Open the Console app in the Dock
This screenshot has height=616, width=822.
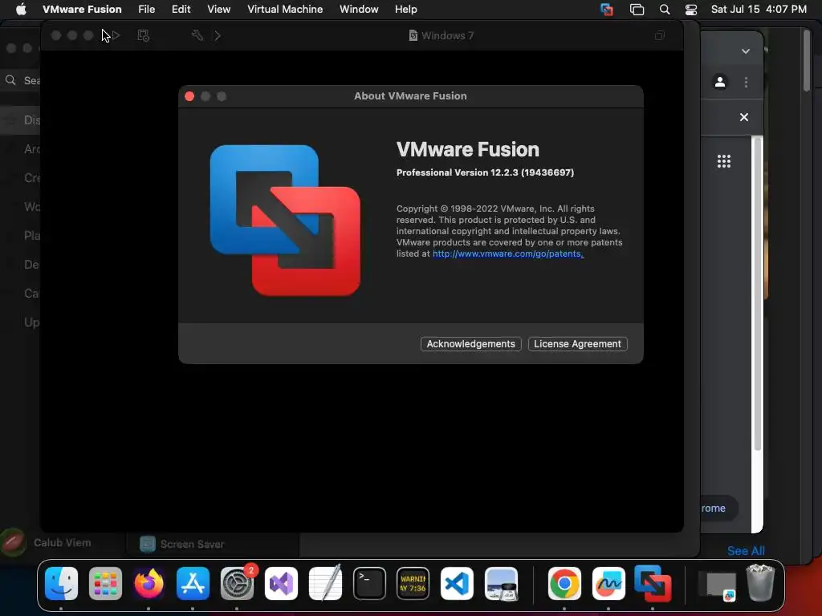(413, 584)
